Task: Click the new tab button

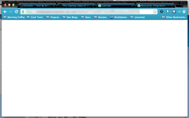Action: pyautogui.click(x=178, y=6)
